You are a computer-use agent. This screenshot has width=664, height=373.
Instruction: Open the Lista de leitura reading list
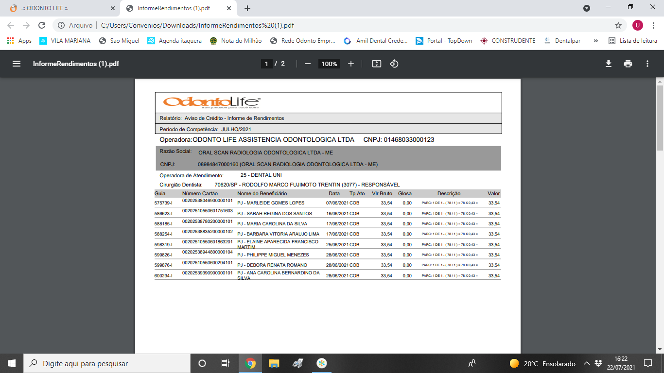click(633, 41)
